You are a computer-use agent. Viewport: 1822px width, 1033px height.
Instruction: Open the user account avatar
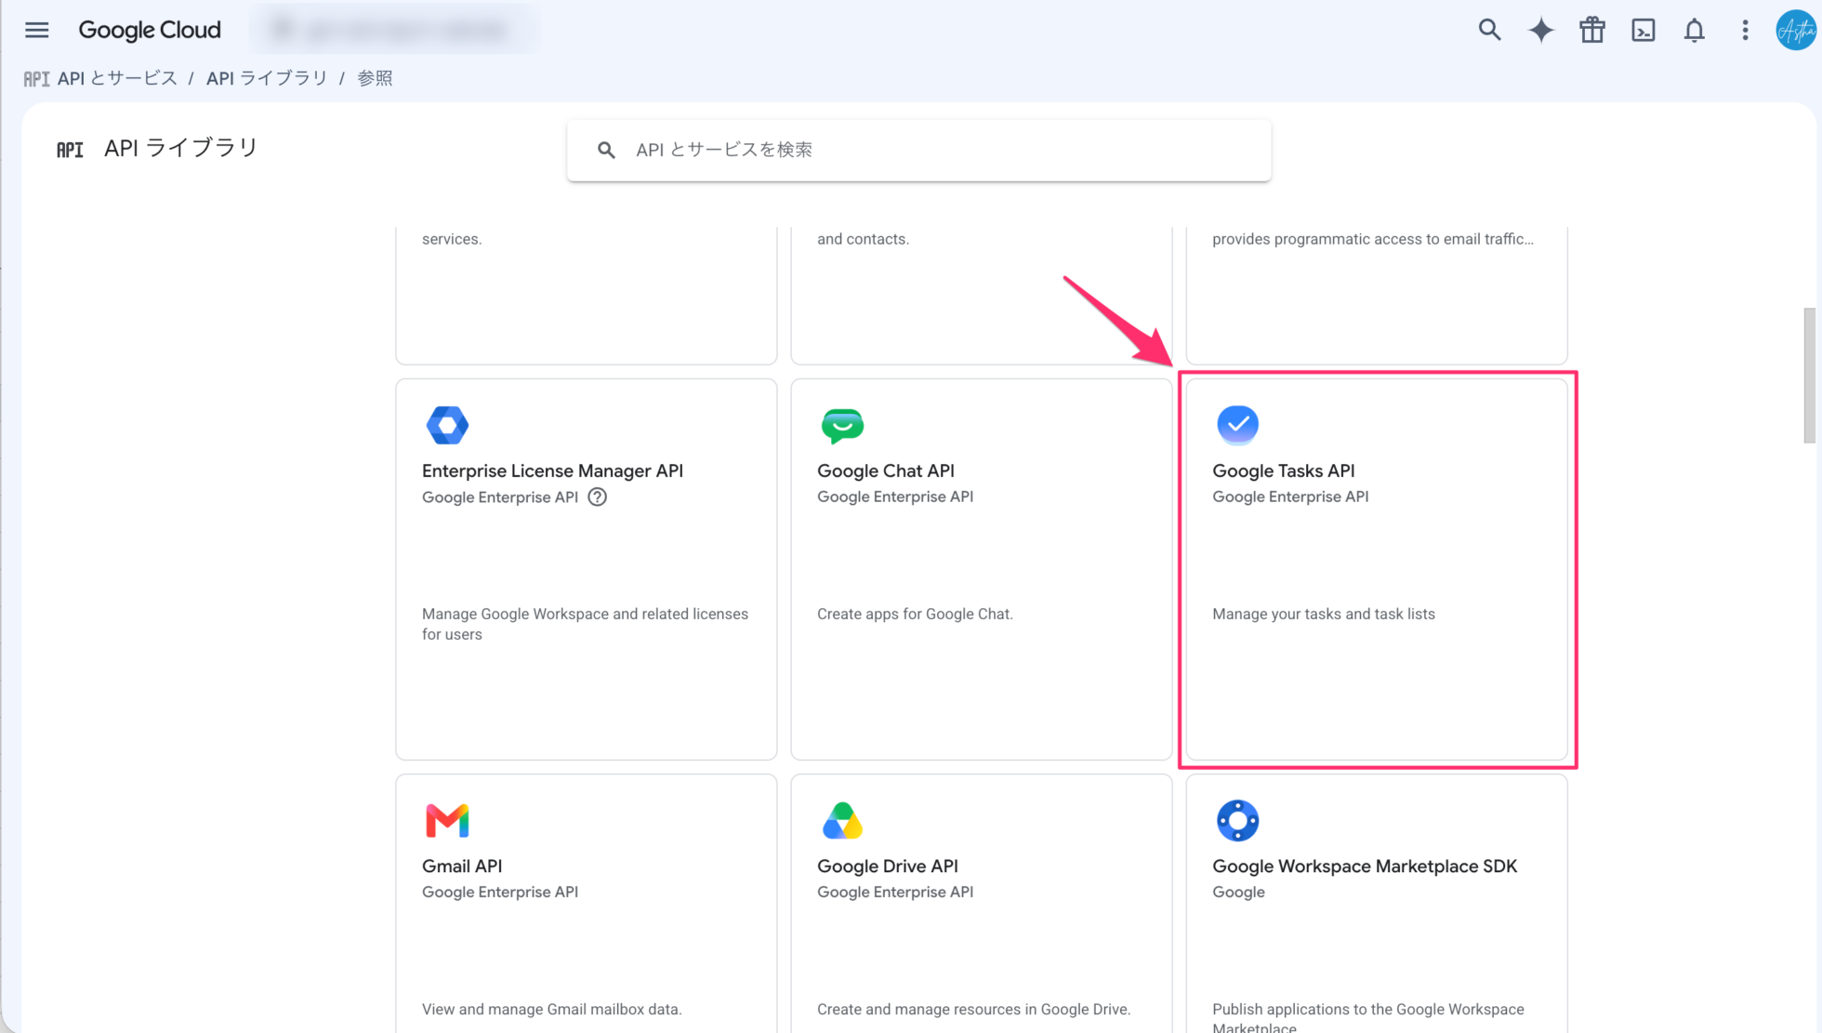1795,30
